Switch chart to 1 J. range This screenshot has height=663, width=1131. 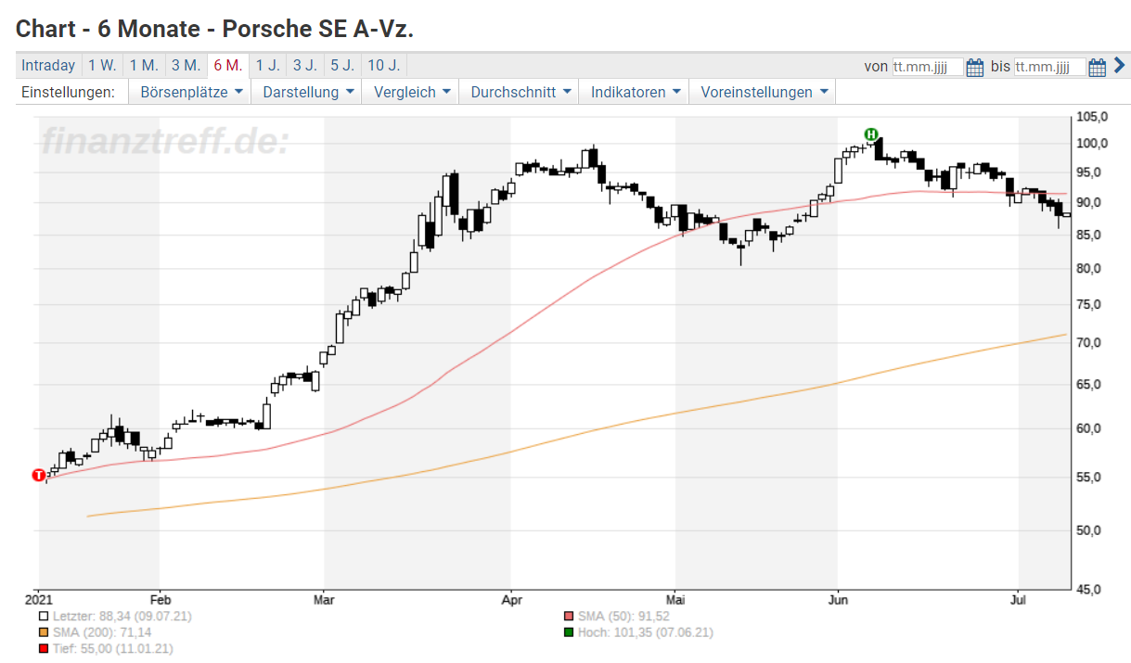[268, 65]
